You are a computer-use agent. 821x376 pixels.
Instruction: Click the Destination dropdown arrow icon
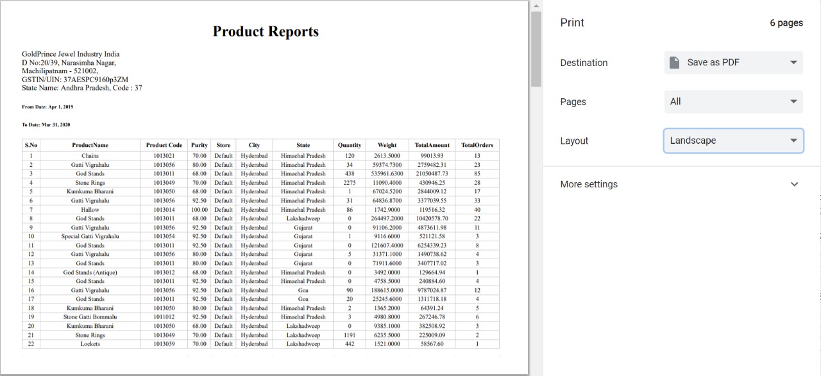point(795,62)
